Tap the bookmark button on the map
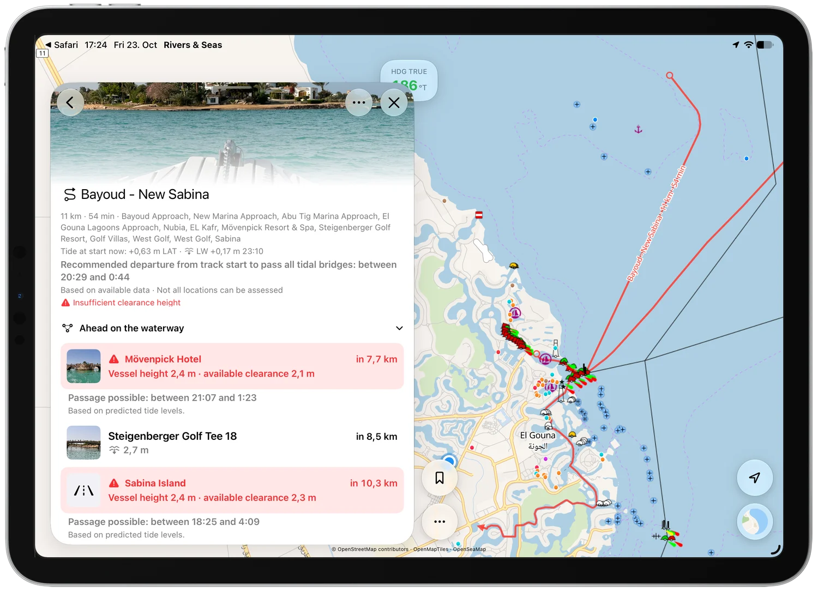This screenshot has height=592, width=818. pyautogui.click(x=440, y=478)
